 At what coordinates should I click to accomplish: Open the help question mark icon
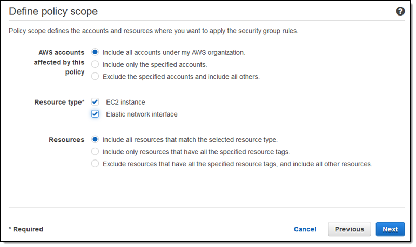pyautogui.click(x=400, y=11)
